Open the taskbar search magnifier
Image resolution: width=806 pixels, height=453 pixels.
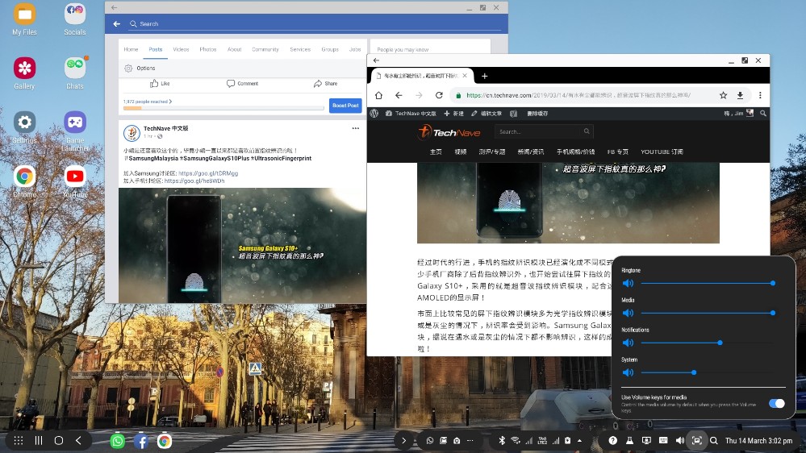pos(713,441)
